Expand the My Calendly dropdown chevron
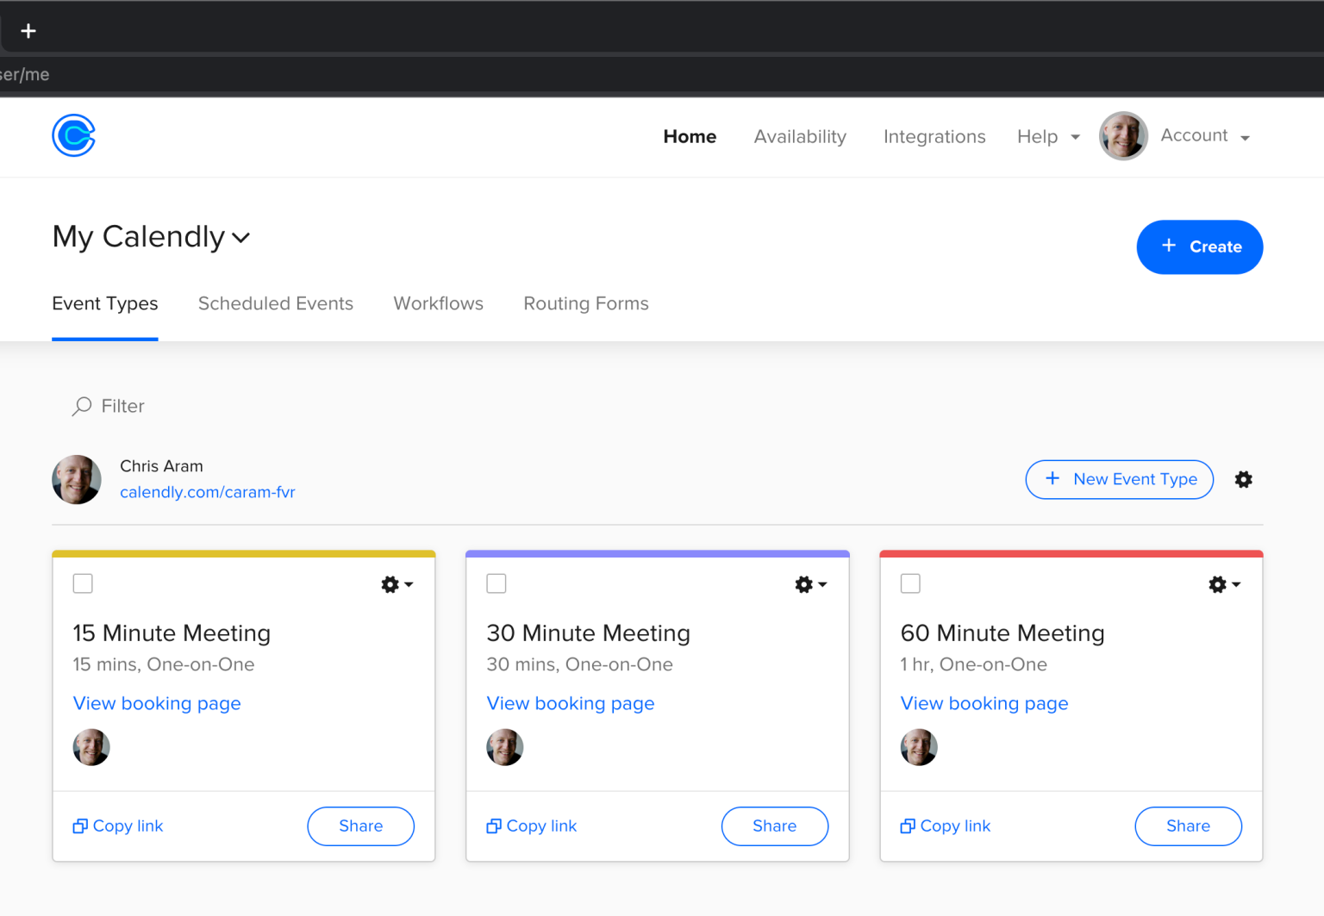This screenshot has height=916, width=1324. (241, 238)
